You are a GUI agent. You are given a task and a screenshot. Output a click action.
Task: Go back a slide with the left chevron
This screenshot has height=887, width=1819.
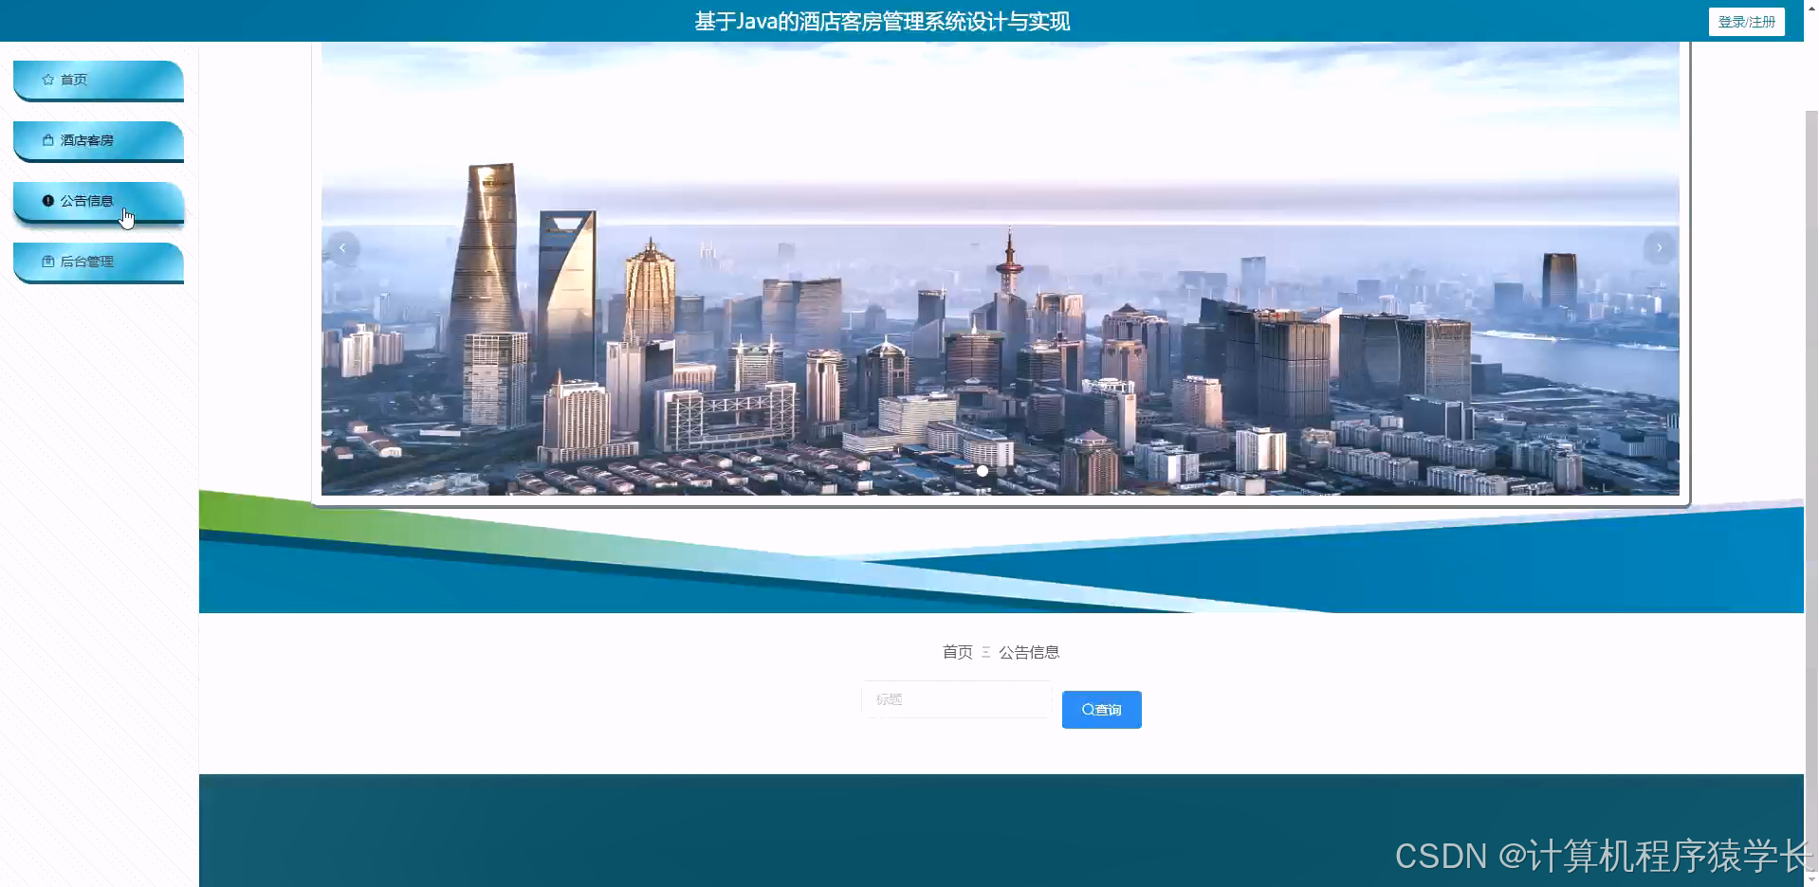click(x=342, y=247)
